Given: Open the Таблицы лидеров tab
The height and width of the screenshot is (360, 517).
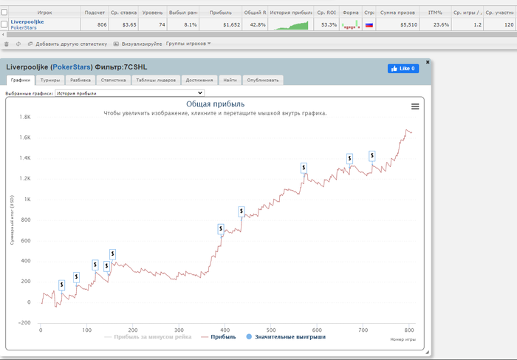Looking at the screenshot, I should tap(156, 80).
